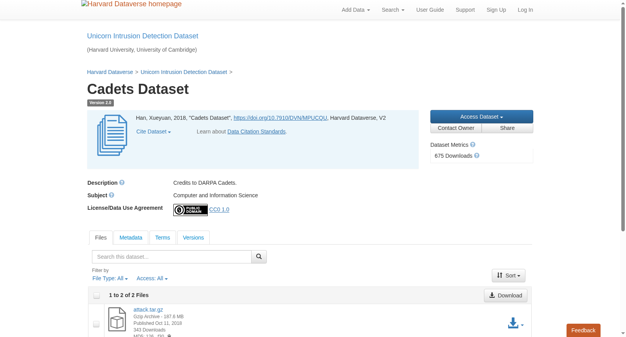The image size is (626, 337).
Task: Open the User Guide menu item
Action: [x=430, y=10]
